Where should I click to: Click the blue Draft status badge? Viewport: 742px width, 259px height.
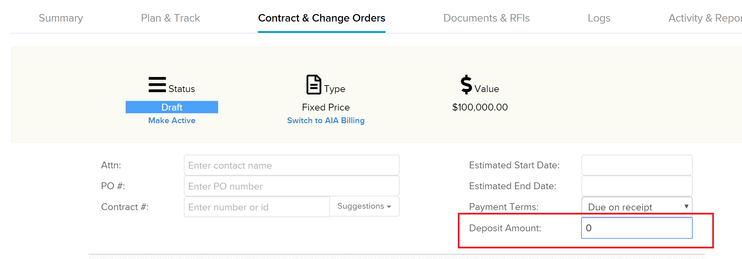(172, 107)
